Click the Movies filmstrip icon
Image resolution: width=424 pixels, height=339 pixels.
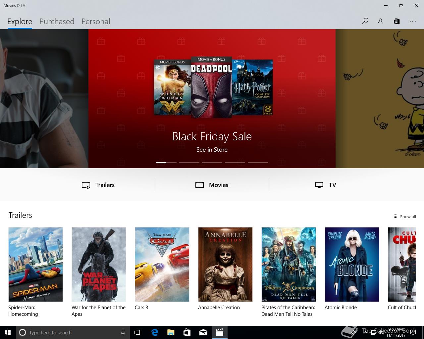click(x=199, y=185)
